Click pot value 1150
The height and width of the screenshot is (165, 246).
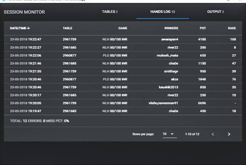pyautogui.click(x=202, y=64)
